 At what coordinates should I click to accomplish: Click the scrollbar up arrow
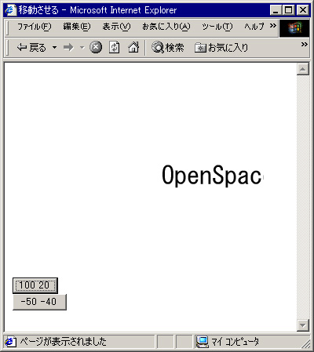coord(303,69)
